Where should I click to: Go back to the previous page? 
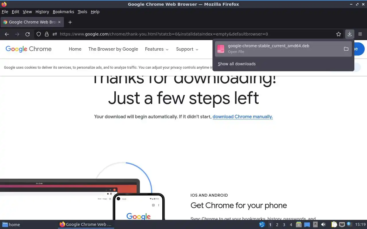7,34
